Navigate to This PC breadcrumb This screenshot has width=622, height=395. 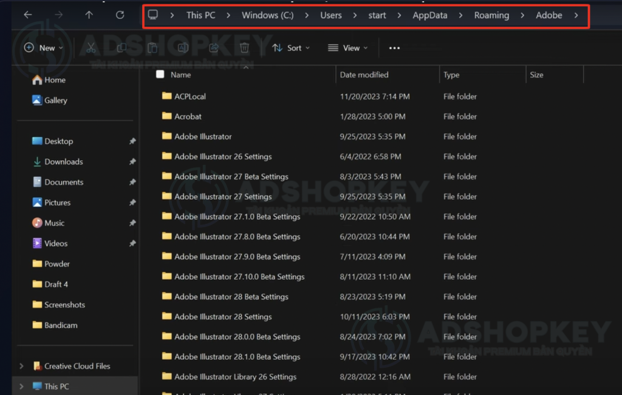[200, 15]
